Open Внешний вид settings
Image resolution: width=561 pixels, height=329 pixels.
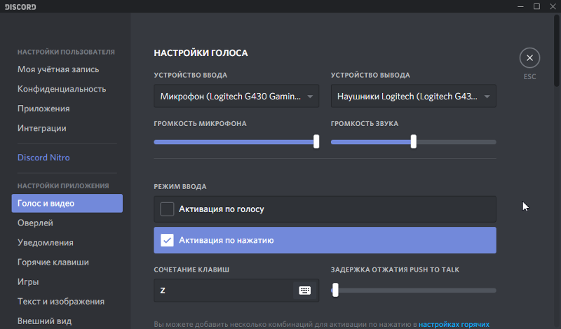coord(45,321)
